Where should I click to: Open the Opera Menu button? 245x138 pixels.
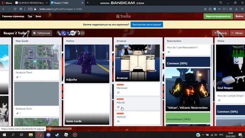(x=7, y=3)
